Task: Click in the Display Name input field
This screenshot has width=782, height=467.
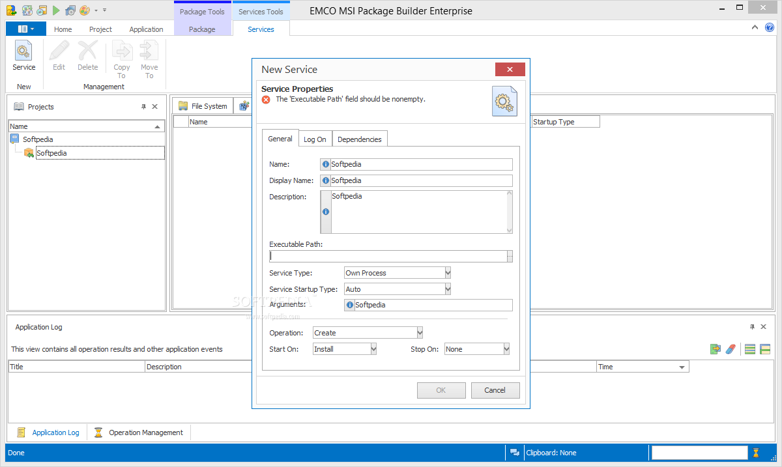Action: [421, 180]
